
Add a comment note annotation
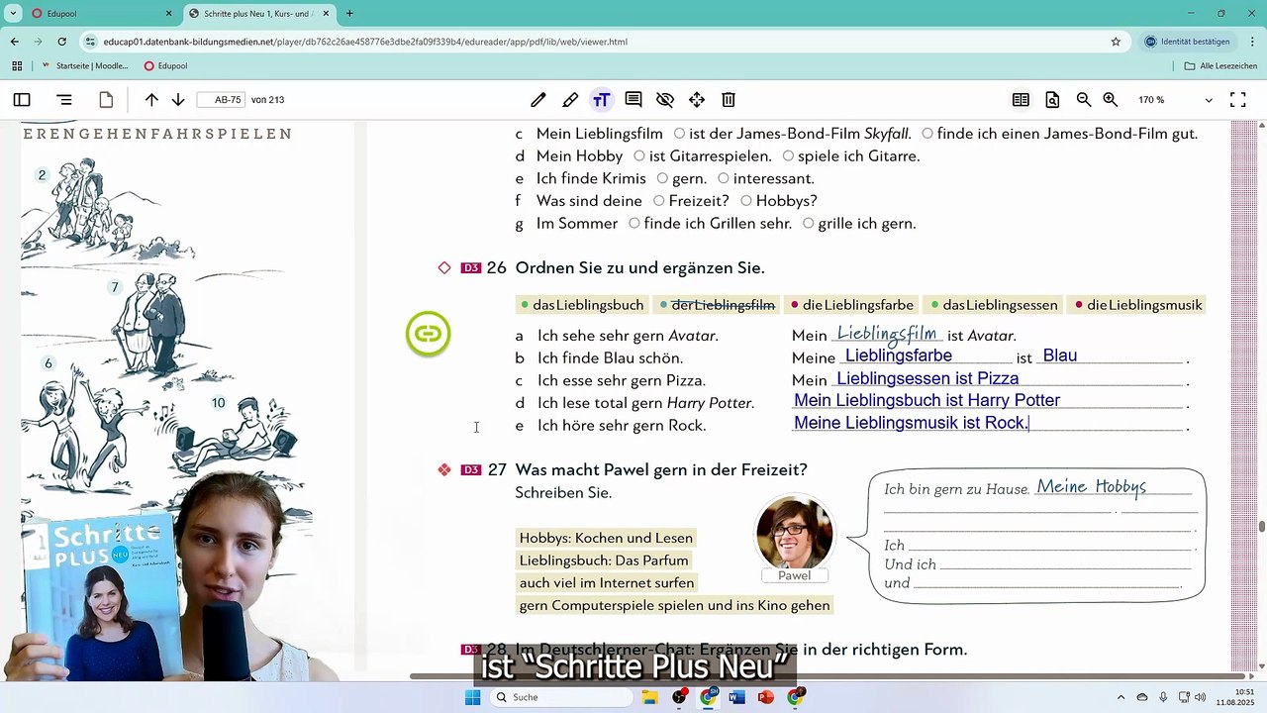(x=633, y=100)
